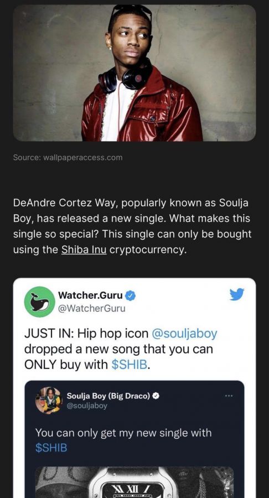This screenshot has height=498, width=269.
Task: Click the gray @souljaboy handle in the quoted tweet
Action: [x=87, y=406]
